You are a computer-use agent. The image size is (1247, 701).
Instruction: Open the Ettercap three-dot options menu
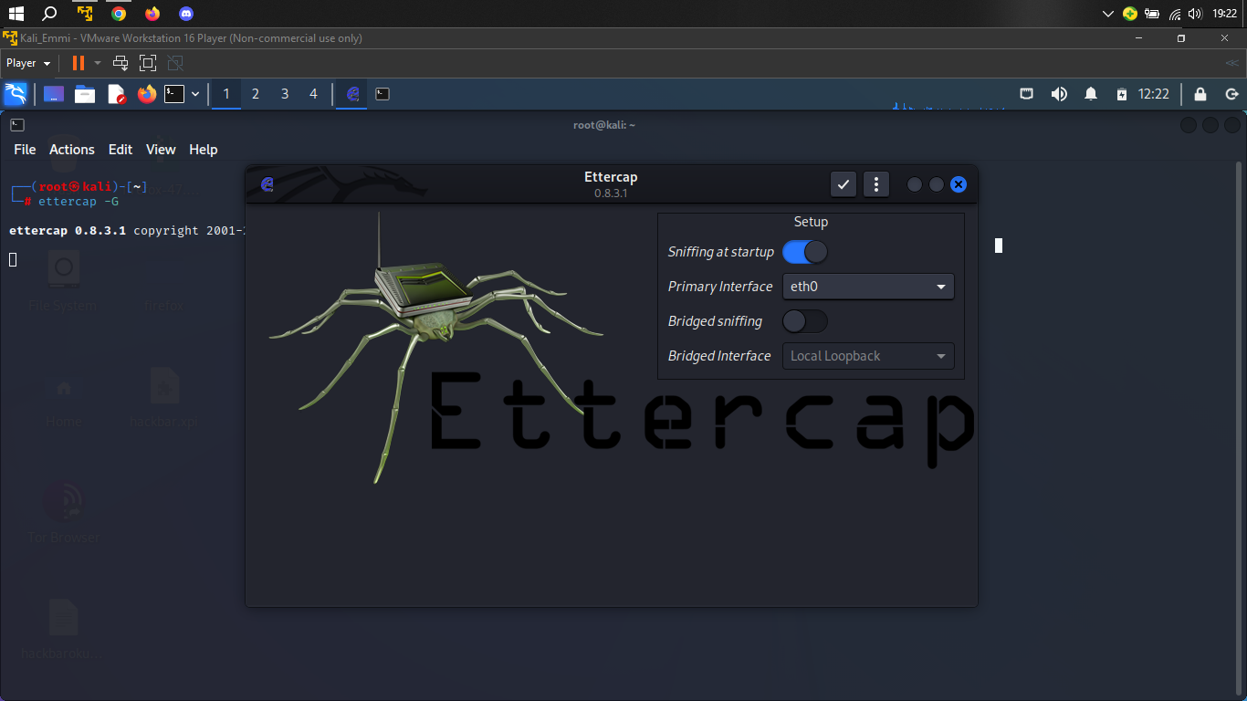coord(876,184)
